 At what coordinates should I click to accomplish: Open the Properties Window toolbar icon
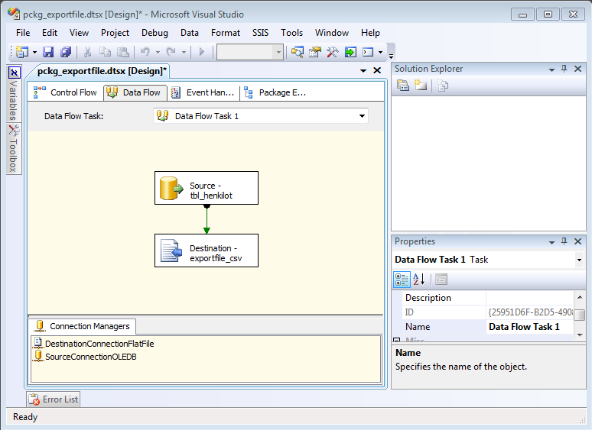[315, 52]
